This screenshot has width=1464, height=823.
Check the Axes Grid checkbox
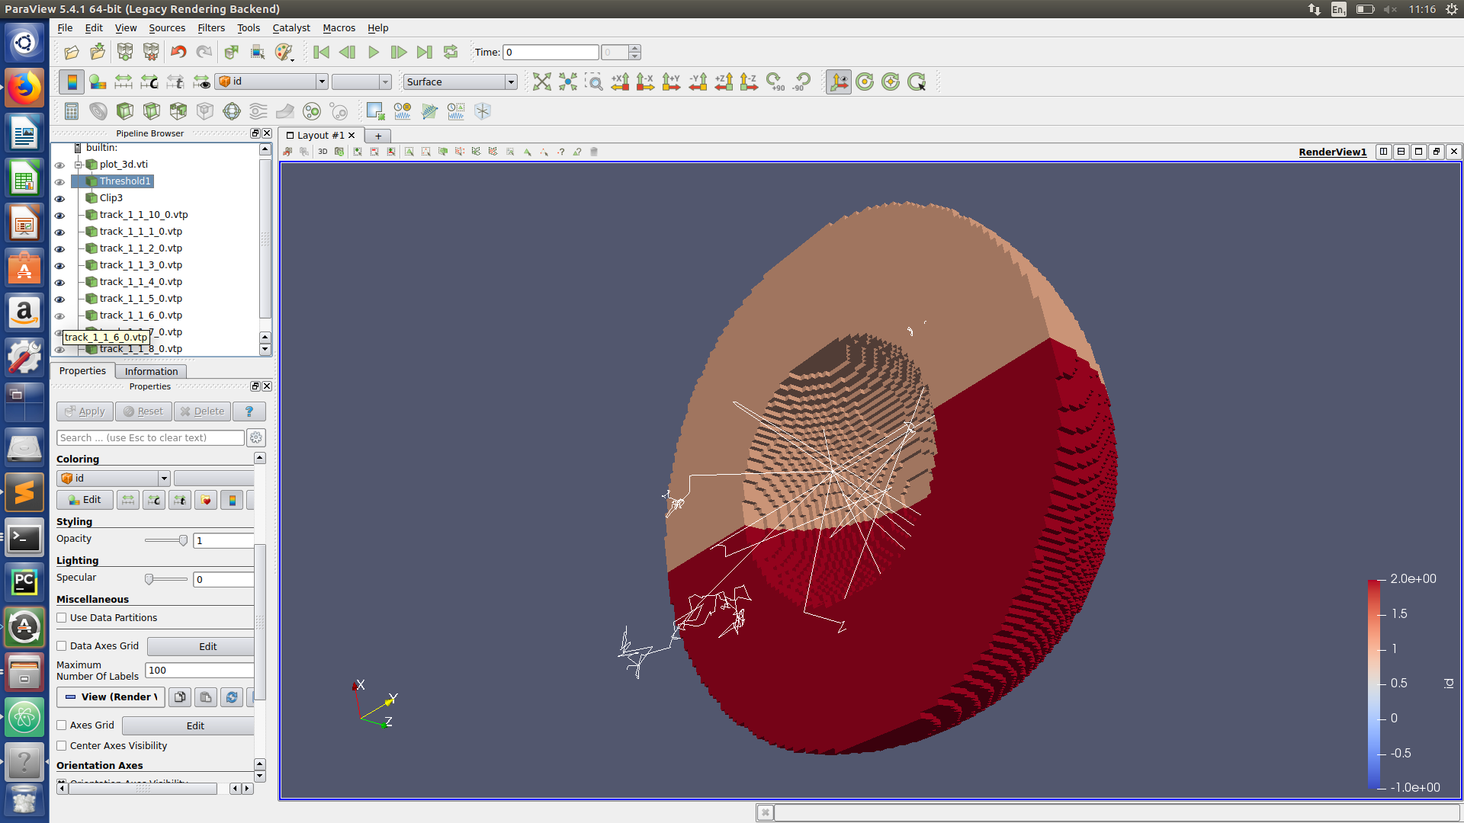[x=62, y=725]
